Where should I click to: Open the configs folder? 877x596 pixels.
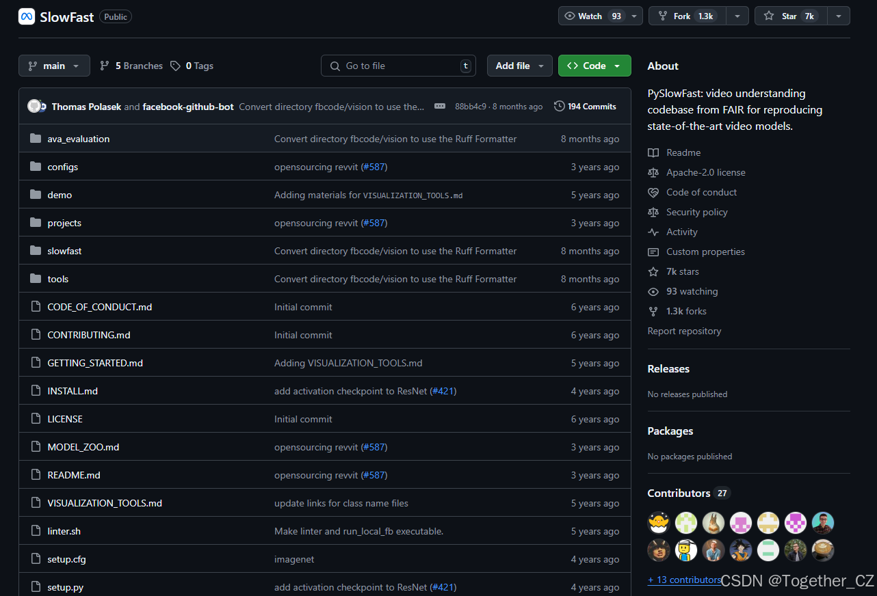(x=63, y=166)
